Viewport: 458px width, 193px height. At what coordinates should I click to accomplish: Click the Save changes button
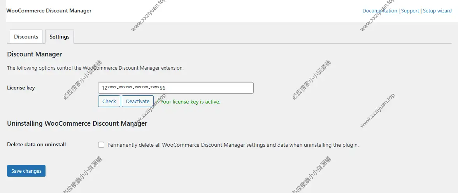(26, 171)
